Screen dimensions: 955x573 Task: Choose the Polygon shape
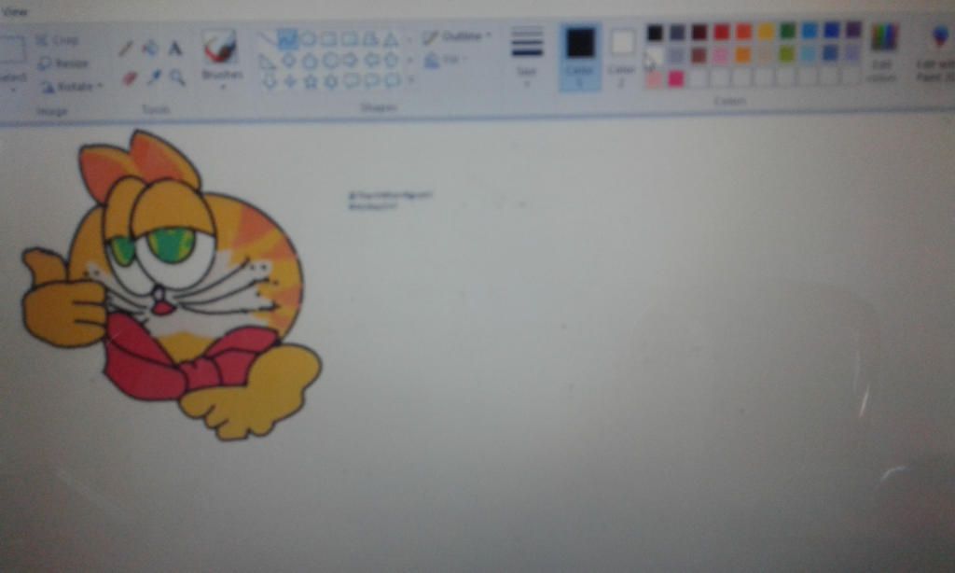(370, 39)
